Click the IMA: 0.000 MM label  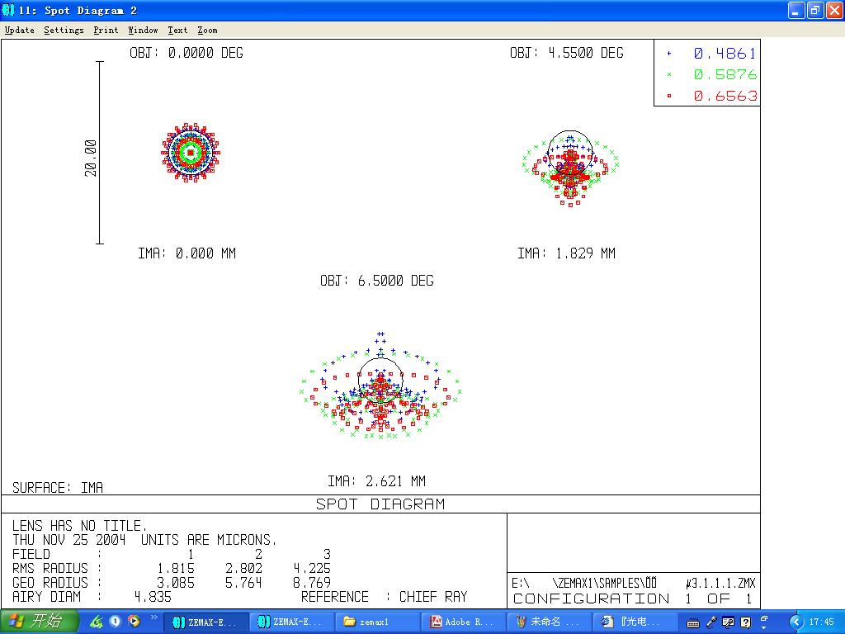point(187,253)
